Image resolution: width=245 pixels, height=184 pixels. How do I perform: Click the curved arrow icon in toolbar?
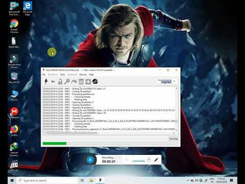(74, 82)
